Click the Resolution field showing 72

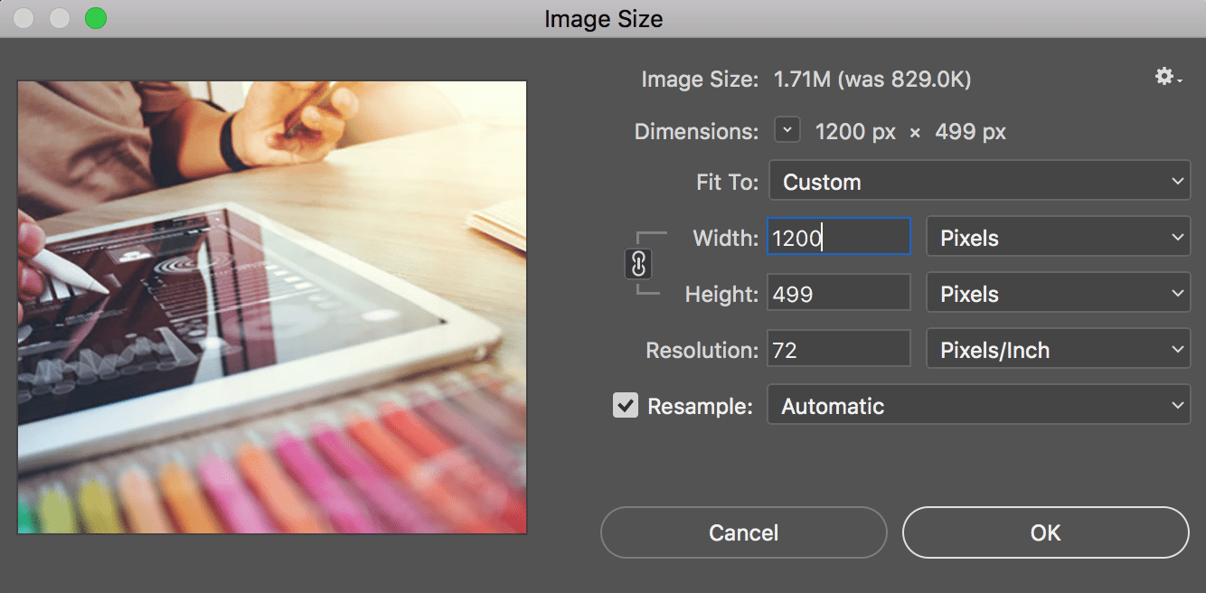coord(836,348)
